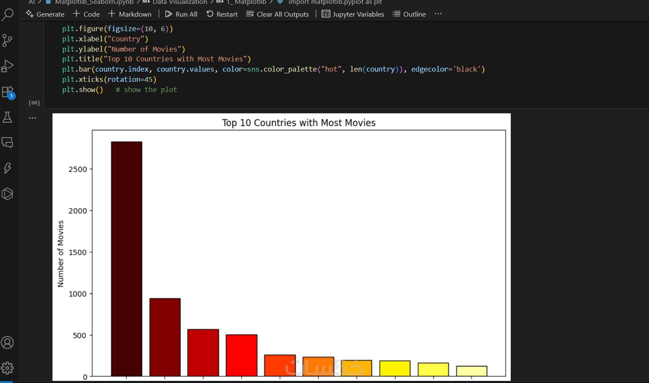
Task: Open the chat bubbles activity bar icon
Action: [8, 142]
